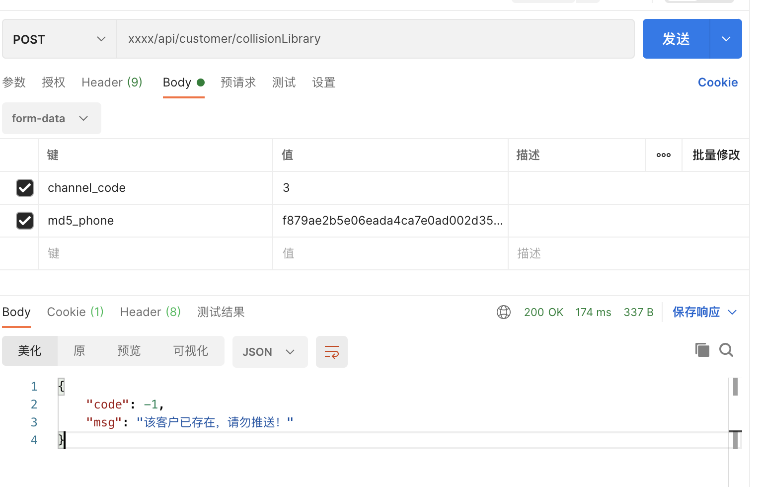
Task: Open the Cookie link
Action: [717, 82]
